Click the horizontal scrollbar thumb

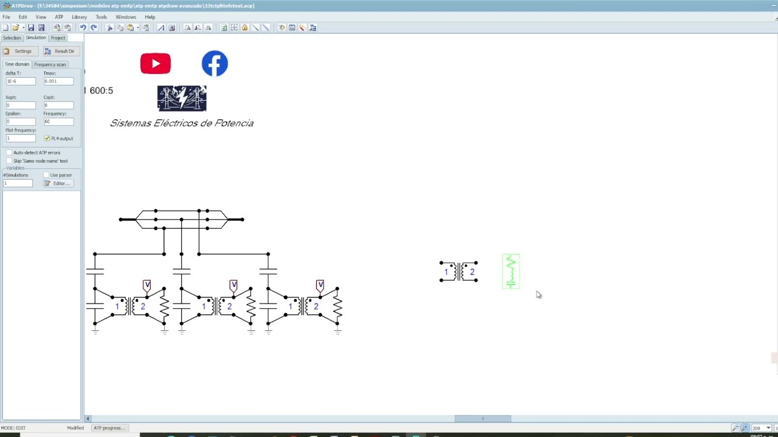tap(483, 418)
